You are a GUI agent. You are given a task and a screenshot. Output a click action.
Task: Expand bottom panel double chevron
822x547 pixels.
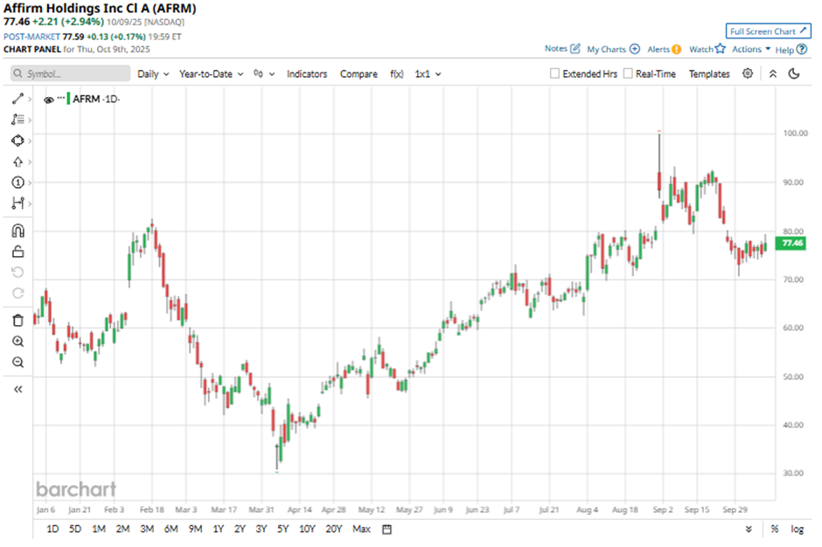749,530
